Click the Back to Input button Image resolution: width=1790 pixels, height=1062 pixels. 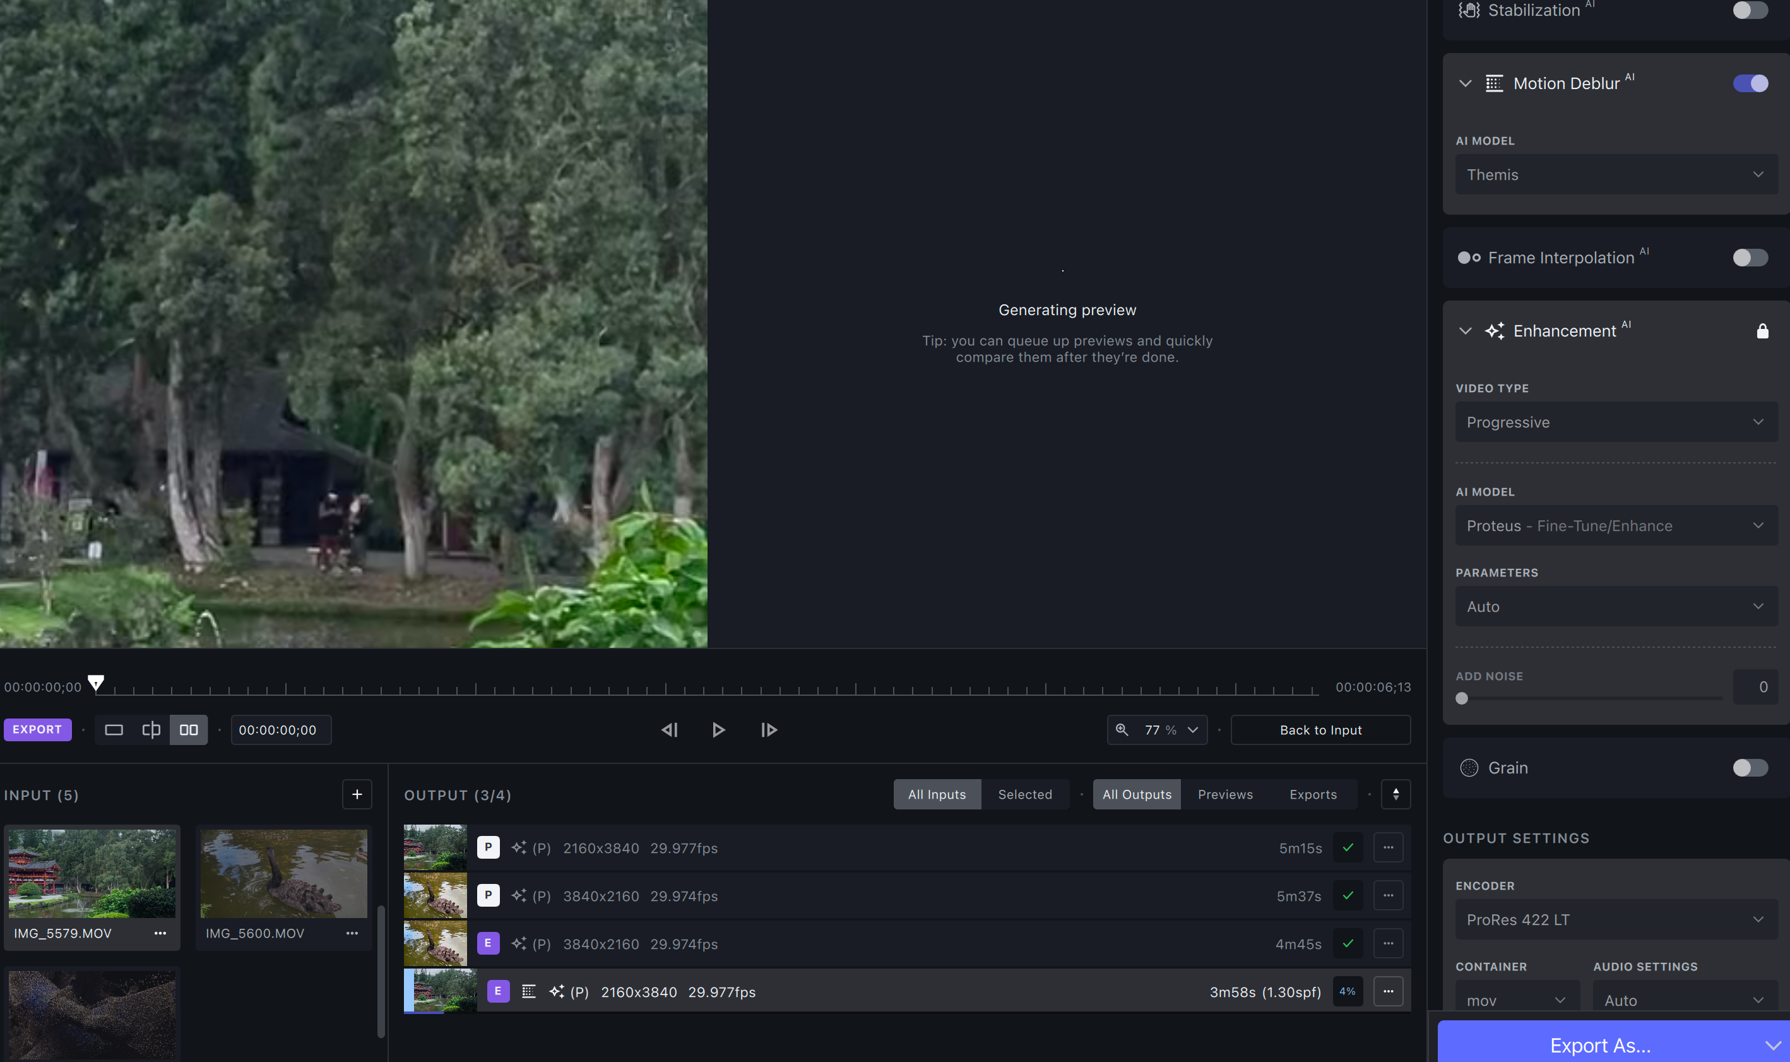1320,730
